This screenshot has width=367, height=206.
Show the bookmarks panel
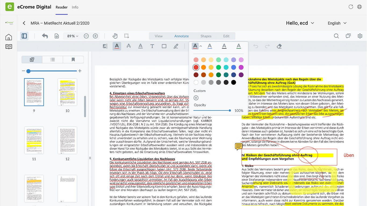click(73, 60)
